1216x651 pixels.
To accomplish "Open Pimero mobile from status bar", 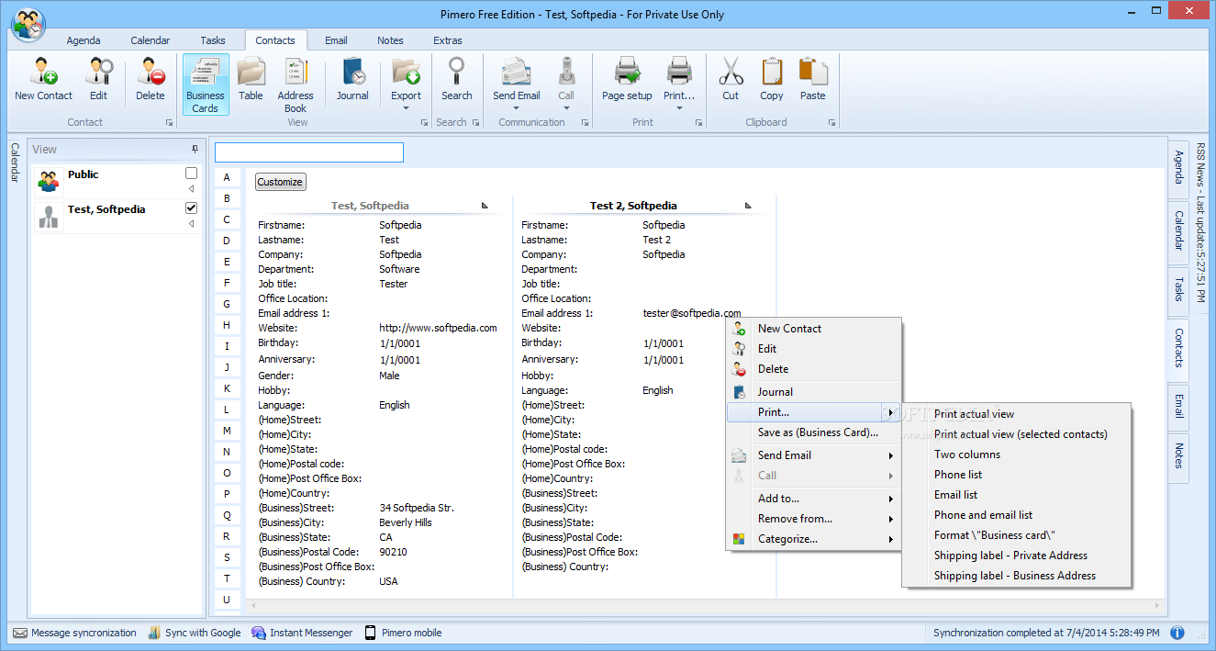I will point(403,633).
